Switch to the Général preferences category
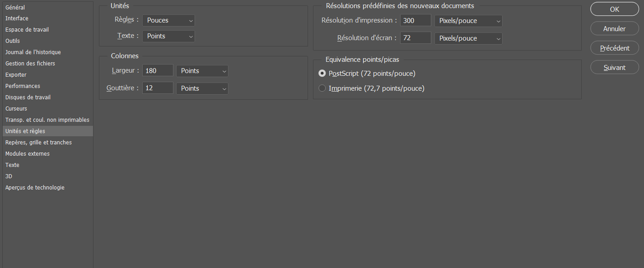Image resolution: width=644 pixels, height=268 pixels. [15, 7]
